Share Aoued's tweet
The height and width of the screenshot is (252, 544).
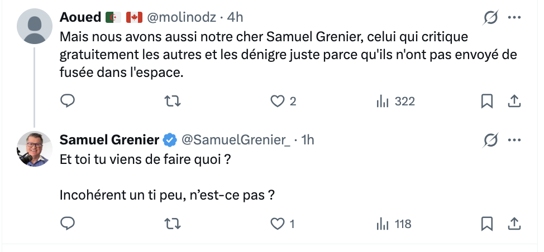pos(514,101)
